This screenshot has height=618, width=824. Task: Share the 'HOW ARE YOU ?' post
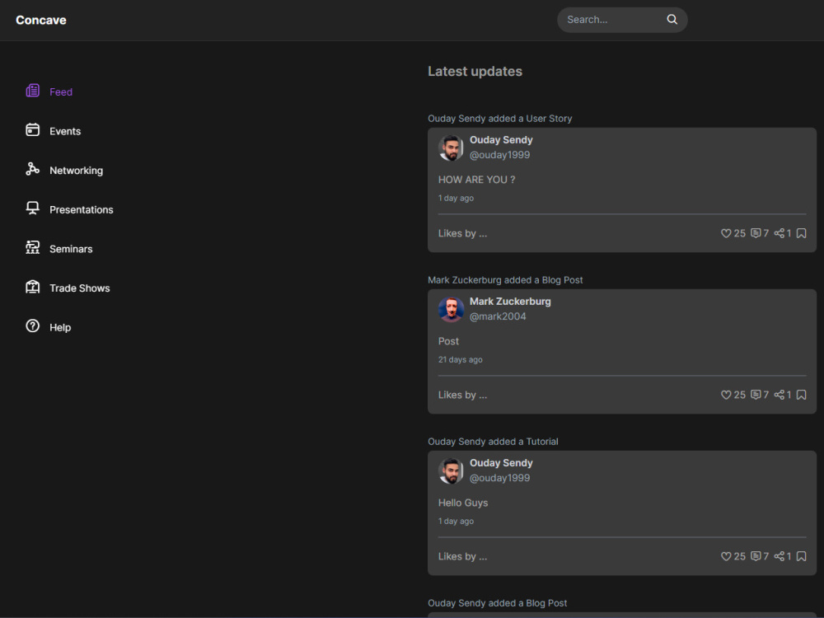tap(780, 233)
